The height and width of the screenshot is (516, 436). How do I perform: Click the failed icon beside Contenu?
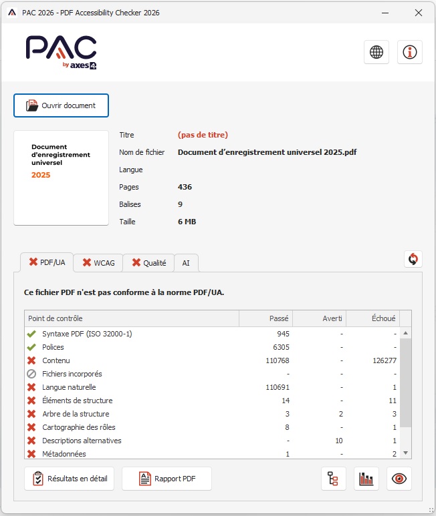pos(31,360)
